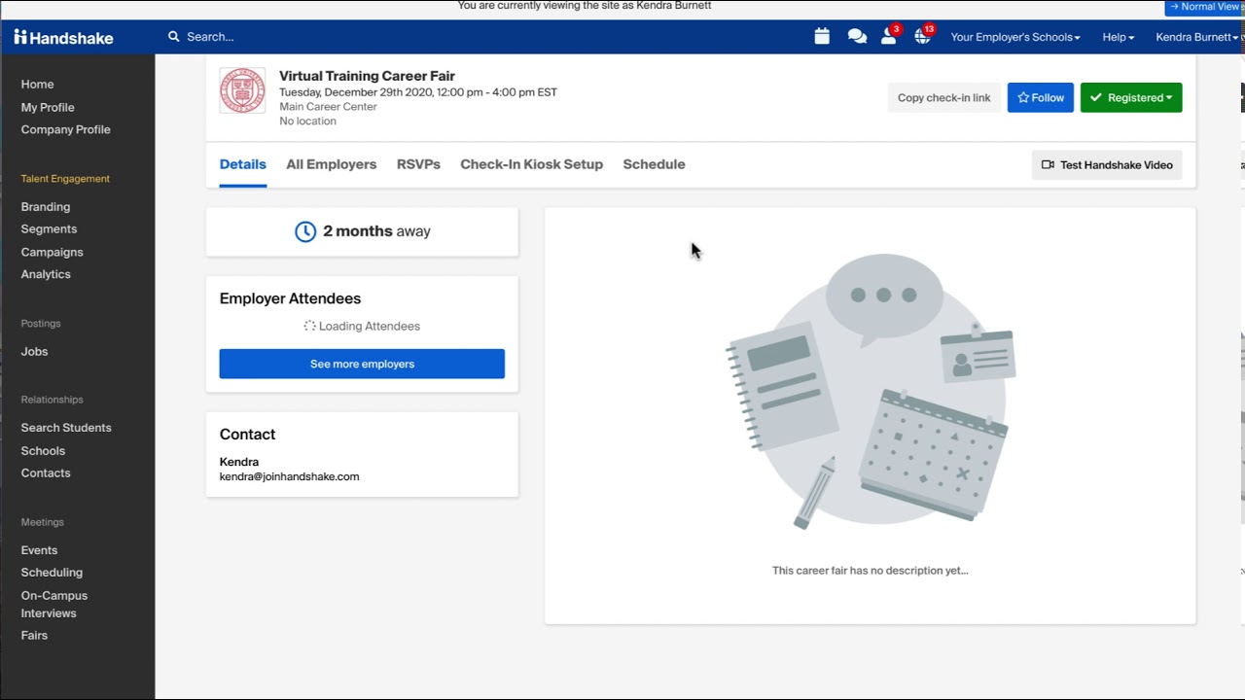Open Fairs in the sidebar

(34, 636)
